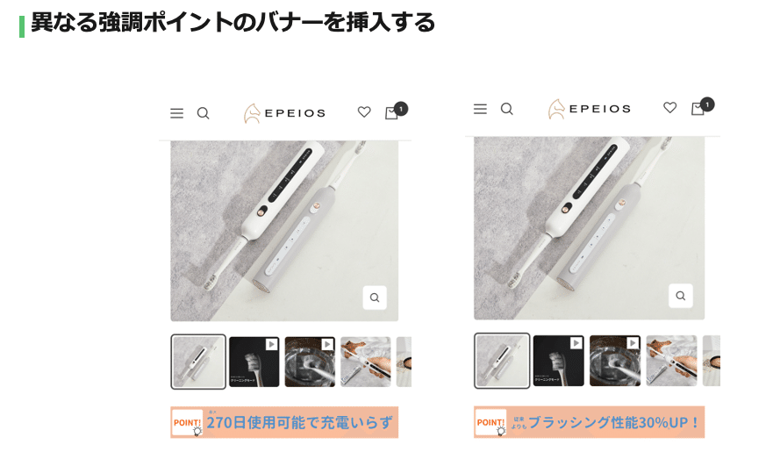Open hamburger menu in left mockup
773x466 pixels.
pyautogui.click(x=176, y=113)
